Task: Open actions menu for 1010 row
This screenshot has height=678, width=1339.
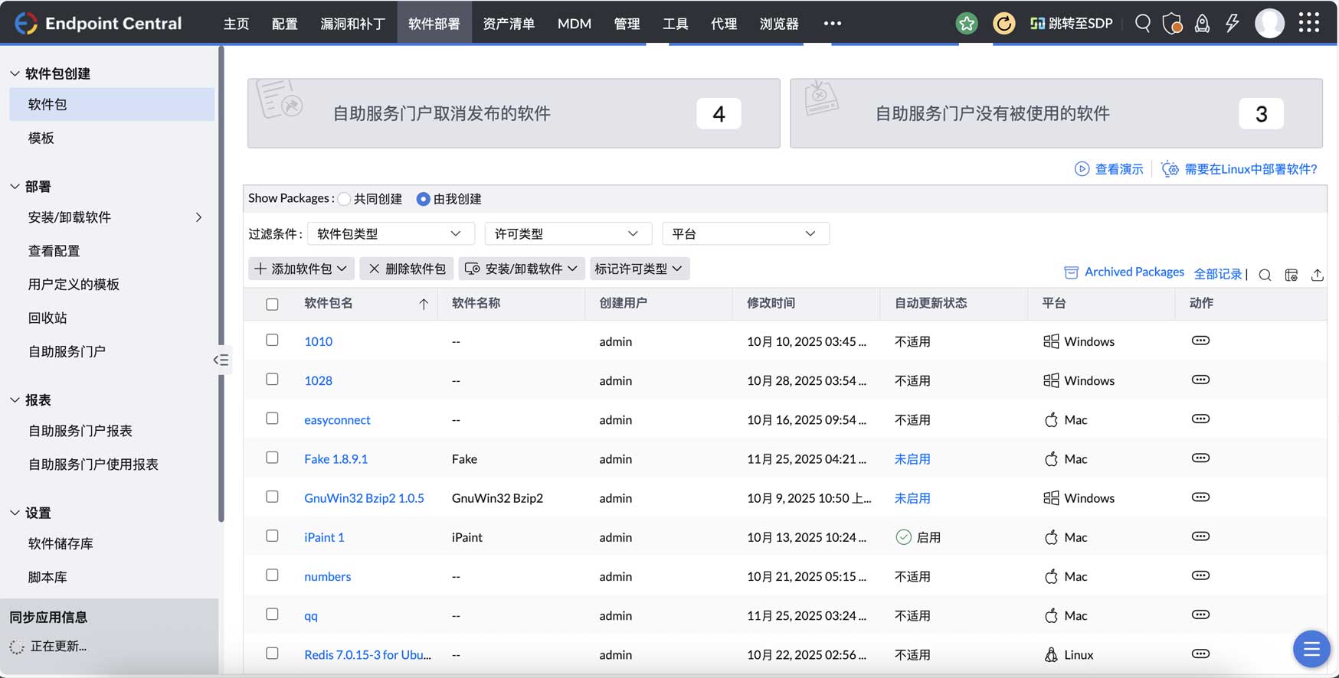Action: coord(1200,341)
